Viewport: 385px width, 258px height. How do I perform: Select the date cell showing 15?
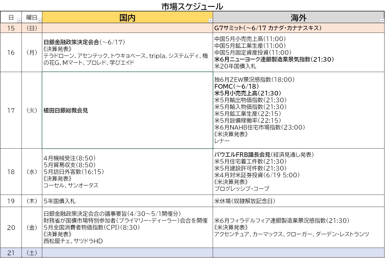coord(11,28)
